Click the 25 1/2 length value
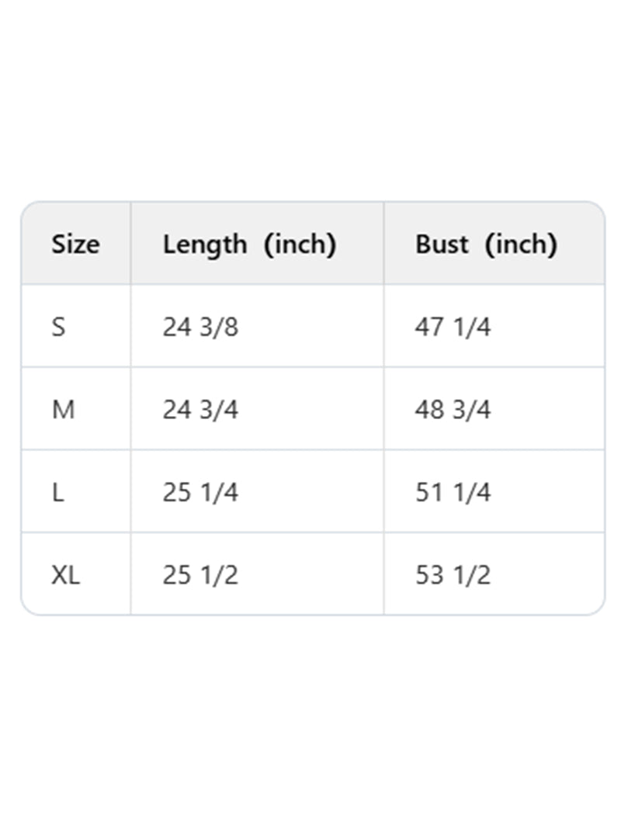 200,576
